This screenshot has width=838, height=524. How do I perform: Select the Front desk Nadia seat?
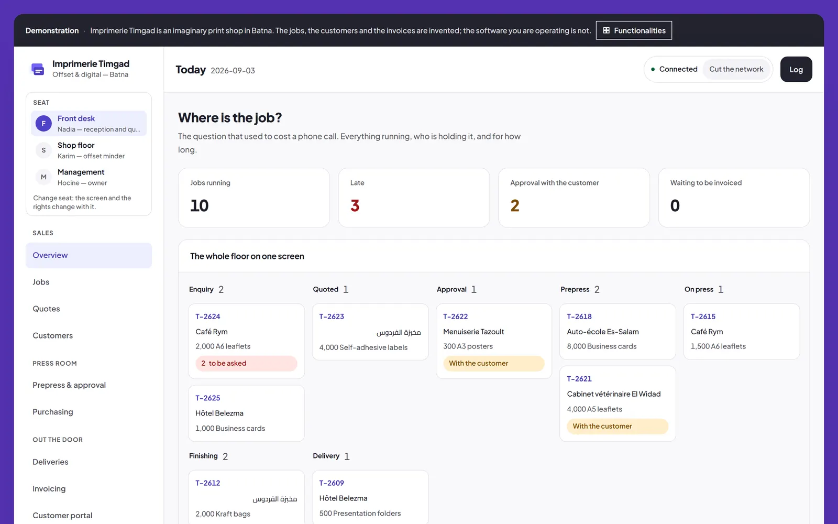(89, 124)
